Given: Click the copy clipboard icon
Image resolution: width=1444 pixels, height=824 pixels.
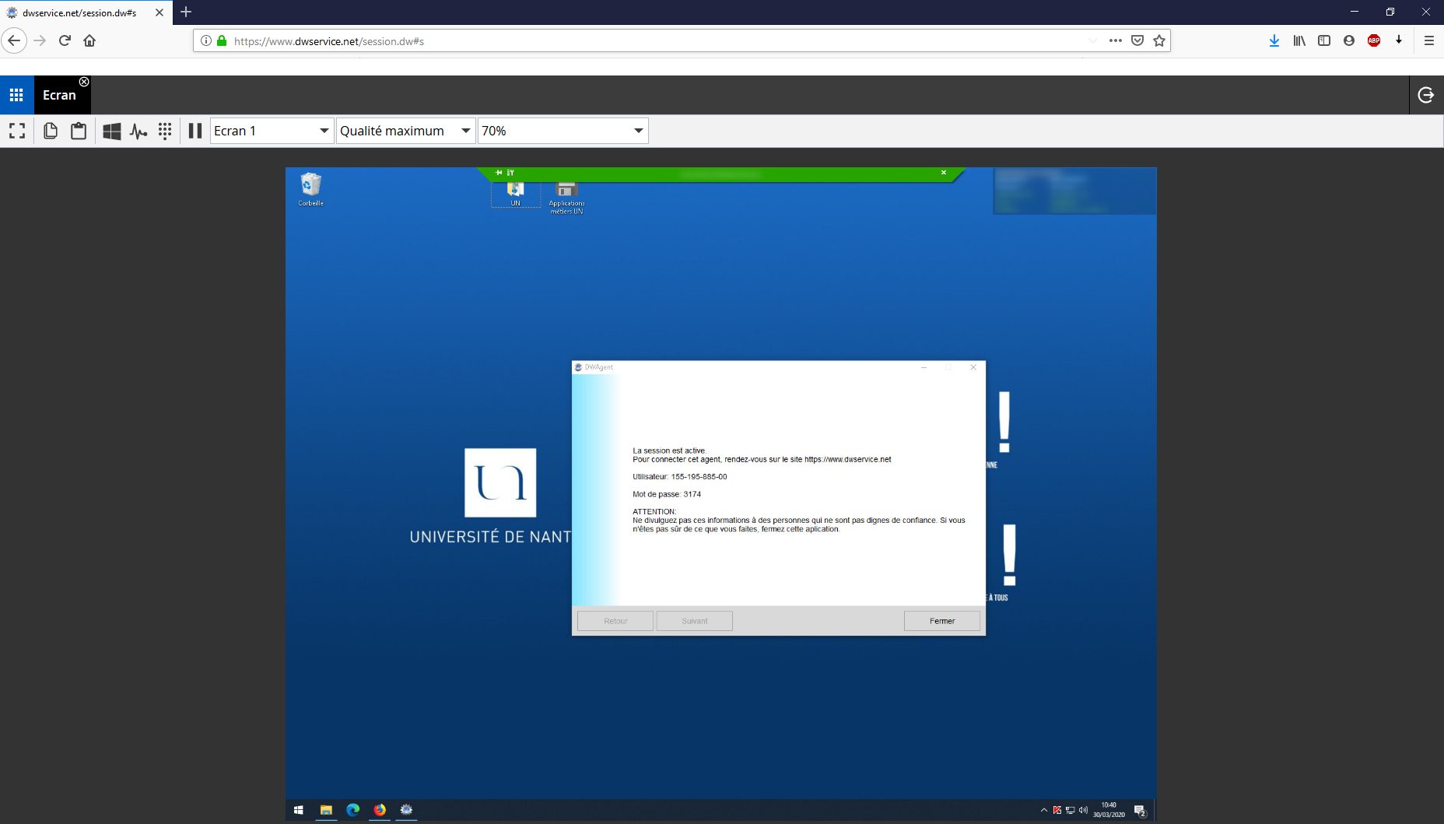Looking at the screenshot, I should click(x=51, y=131).
